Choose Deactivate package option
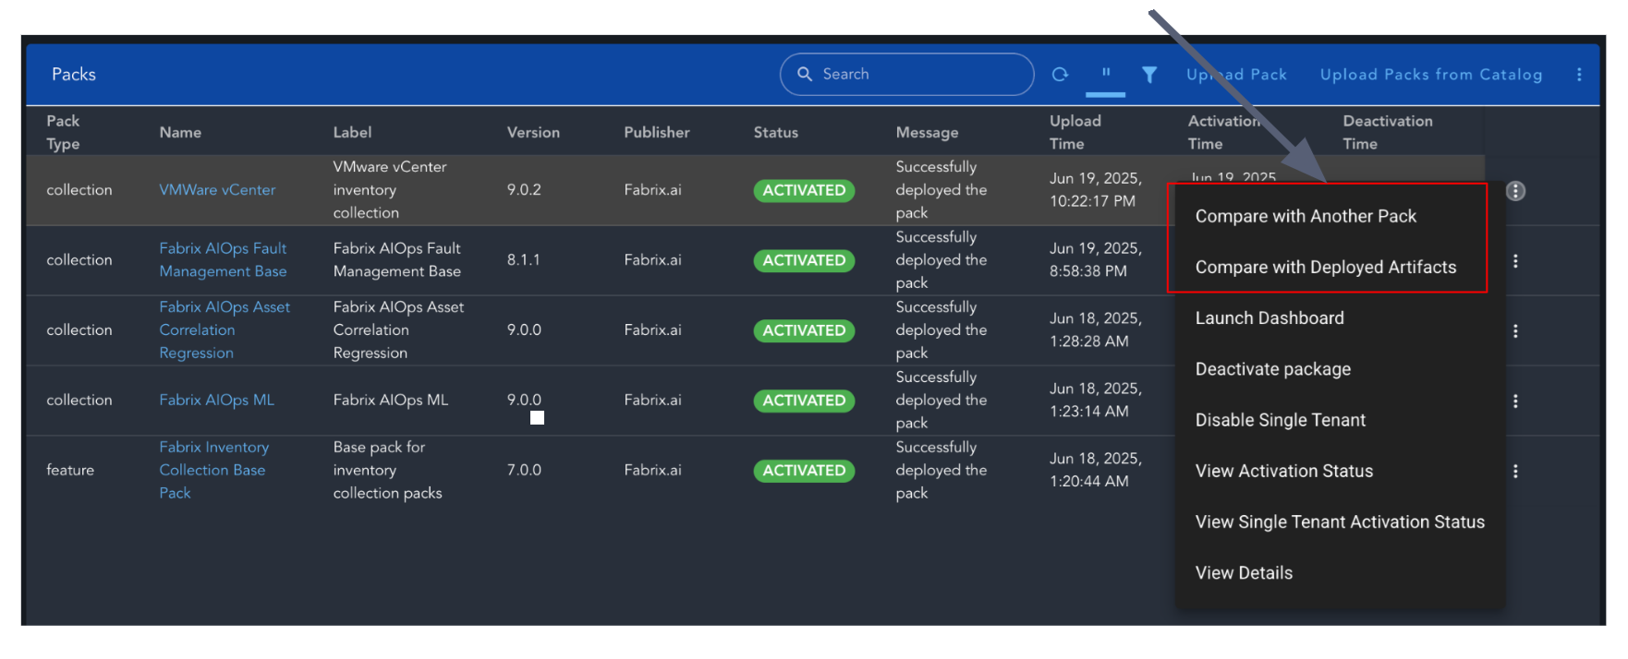This screenshot has width=1628, height=659. [x=1272, y=369]
